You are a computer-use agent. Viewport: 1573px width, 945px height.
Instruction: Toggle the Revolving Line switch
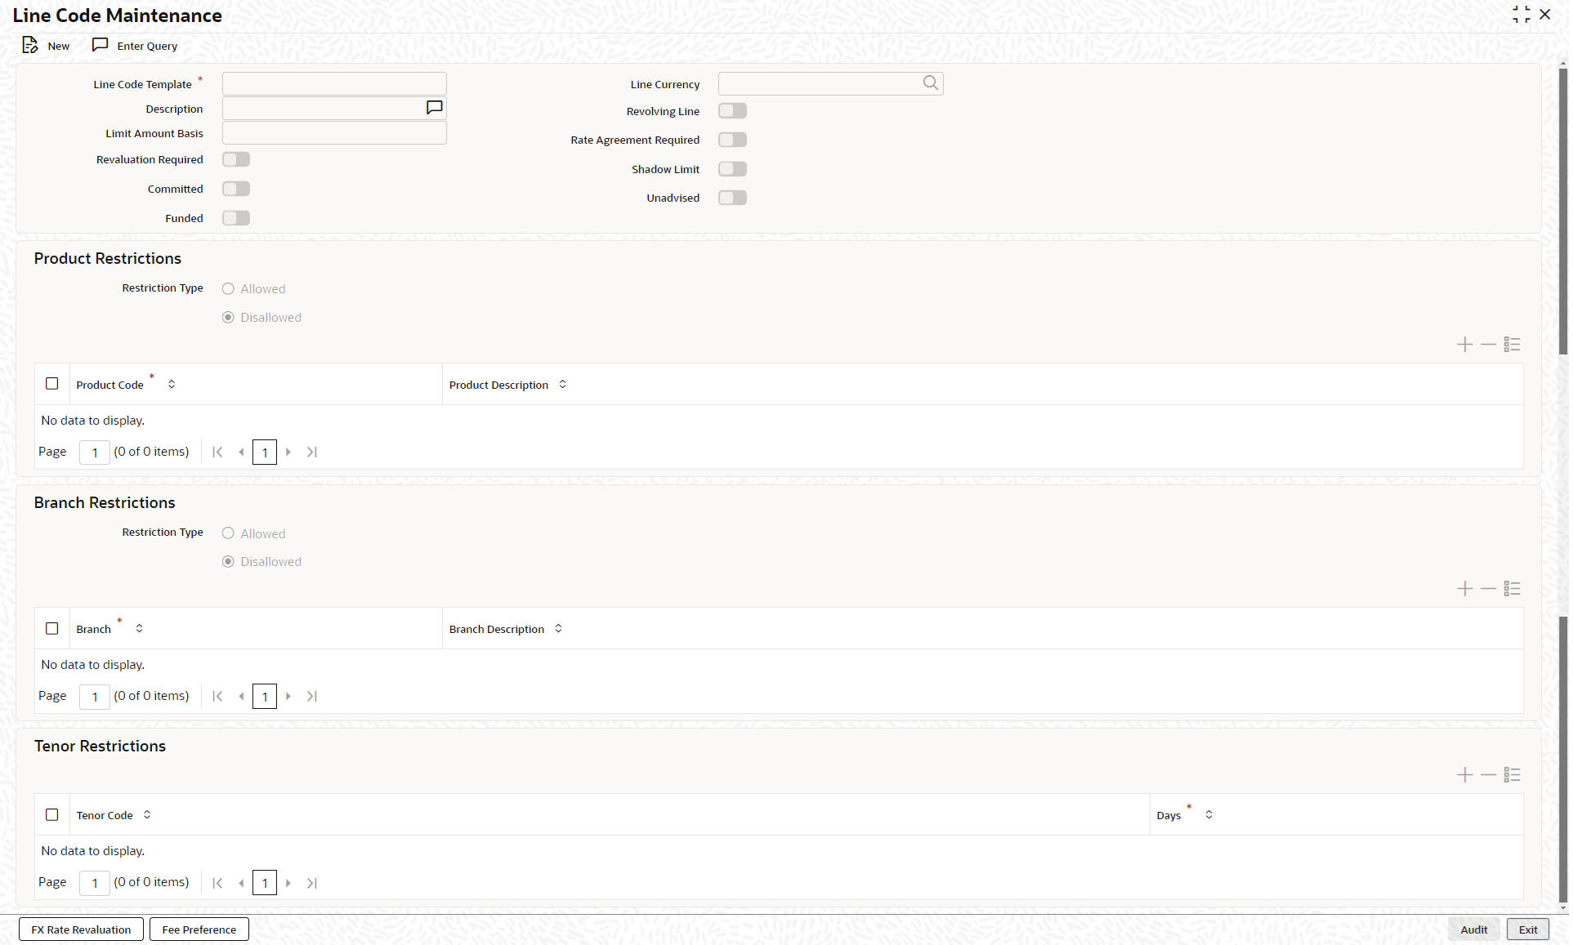pos(732,111)
